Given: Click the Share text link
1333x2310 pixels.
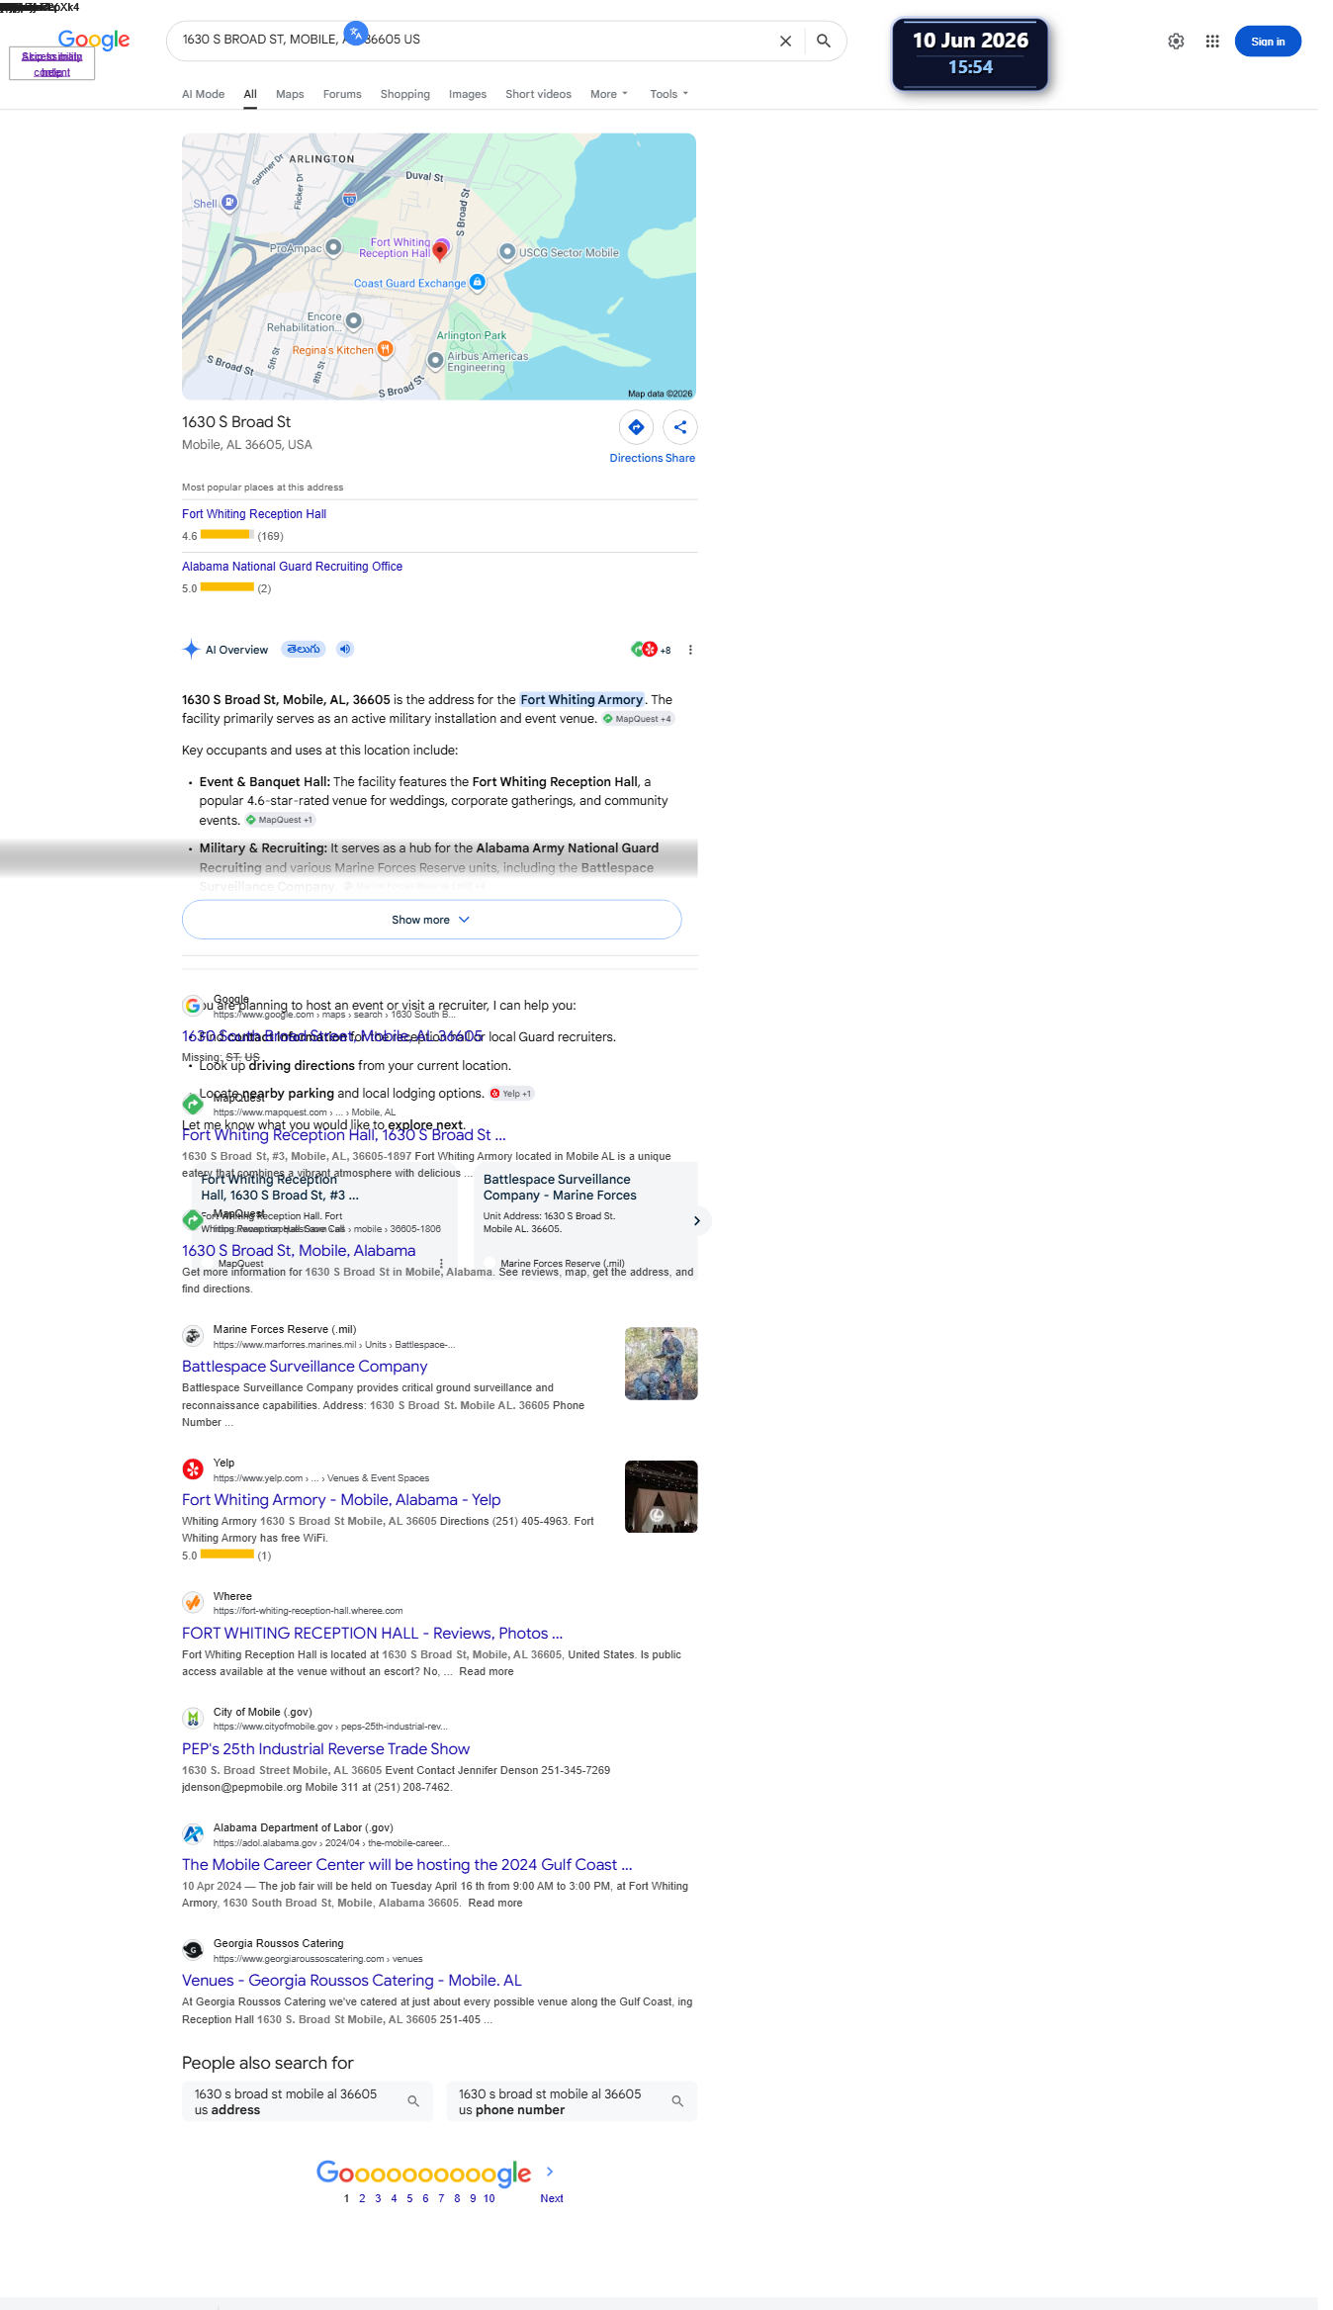Looking at the screenshot, I should coord(680,458).
